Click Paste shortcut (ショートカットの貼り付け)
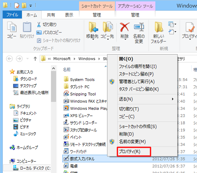Image resolution: width=197 pixels, height=173 pixels. [x=59, y=40]
